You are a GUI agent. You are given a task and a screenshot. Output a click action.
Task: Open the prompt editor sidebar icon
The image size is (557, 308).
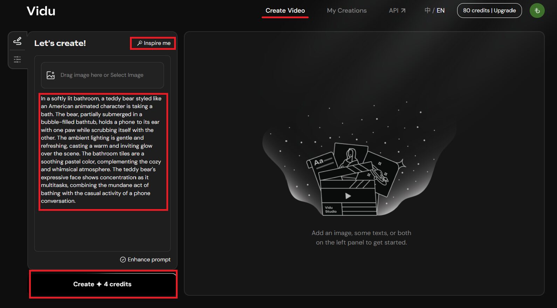tap(17, 41)
